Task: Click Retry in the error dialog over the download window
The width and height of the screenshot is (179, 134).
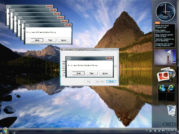Action: tap(92, 73)
